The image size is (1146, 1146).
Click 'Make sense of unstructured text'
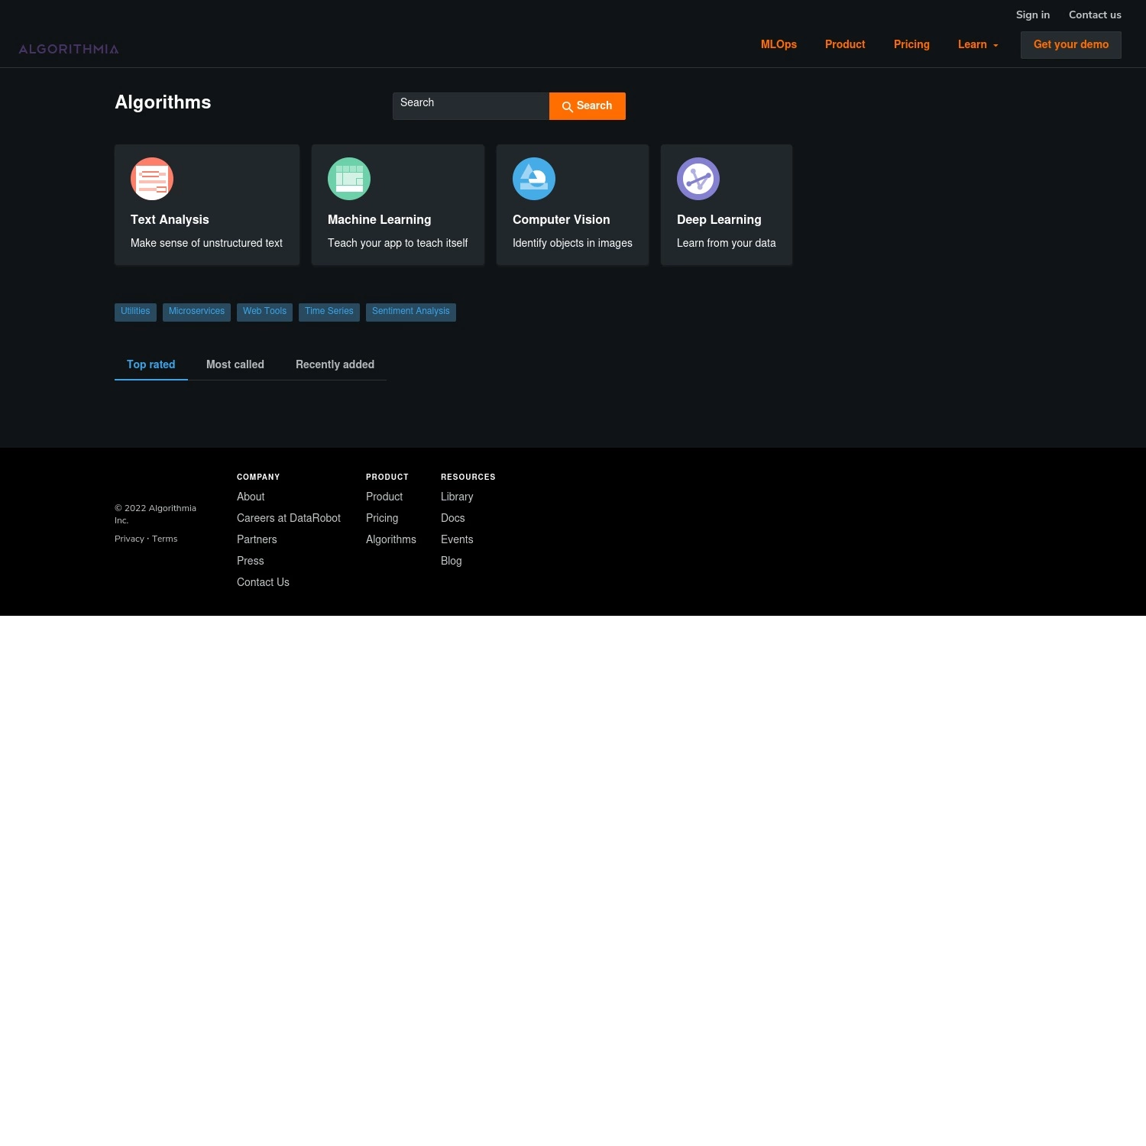206,243
